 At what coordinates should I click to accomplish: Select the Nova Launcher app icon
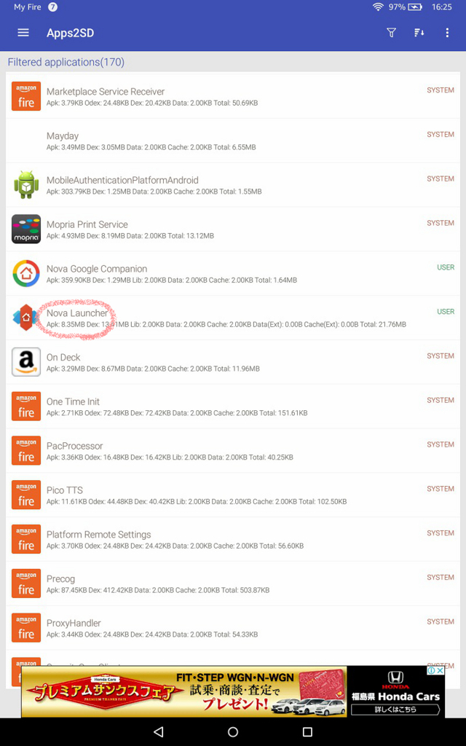[x=26, y=318]
